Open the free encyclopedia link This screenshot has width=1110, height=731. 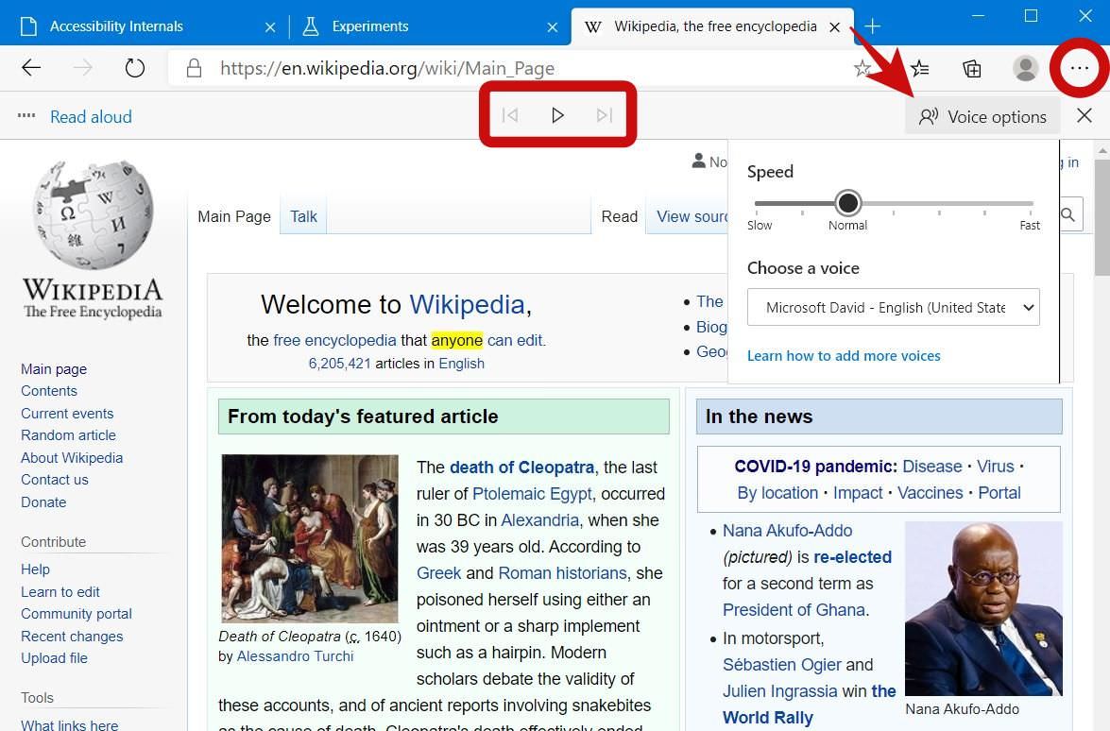334,340
